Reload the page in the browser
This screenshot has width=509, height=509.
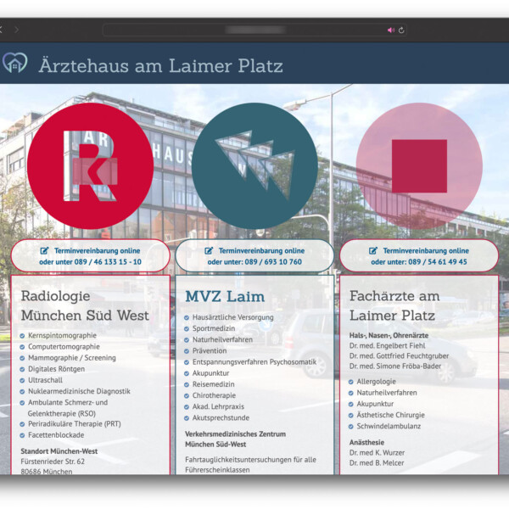tap(401, 30)
